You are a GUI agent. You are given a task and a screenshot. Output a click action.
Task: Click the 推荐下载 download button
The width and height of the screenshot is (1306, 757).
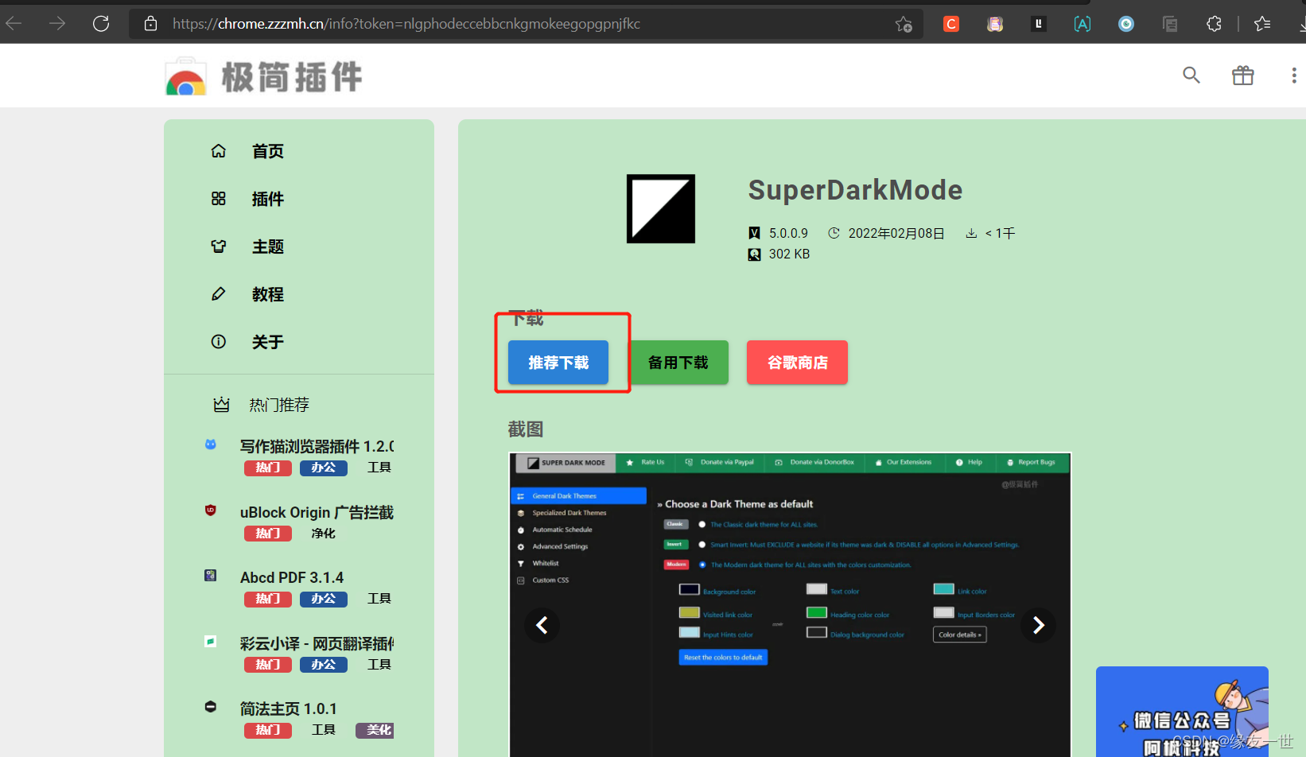point(558,362)
